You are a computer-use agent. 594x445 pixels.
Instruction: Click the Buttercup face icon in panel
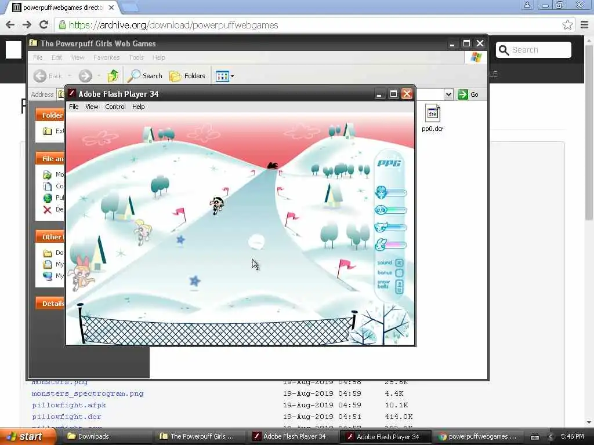[381, 210]
